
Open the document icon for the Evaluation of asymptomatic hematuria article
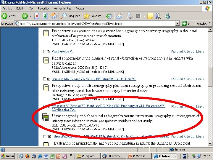(x=46, y=144)
